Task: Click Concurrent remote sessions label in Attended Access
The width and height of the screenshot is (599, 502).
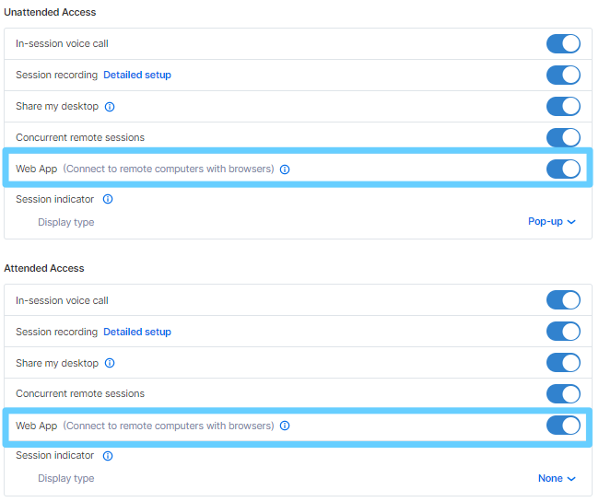Action: (80, 393)
